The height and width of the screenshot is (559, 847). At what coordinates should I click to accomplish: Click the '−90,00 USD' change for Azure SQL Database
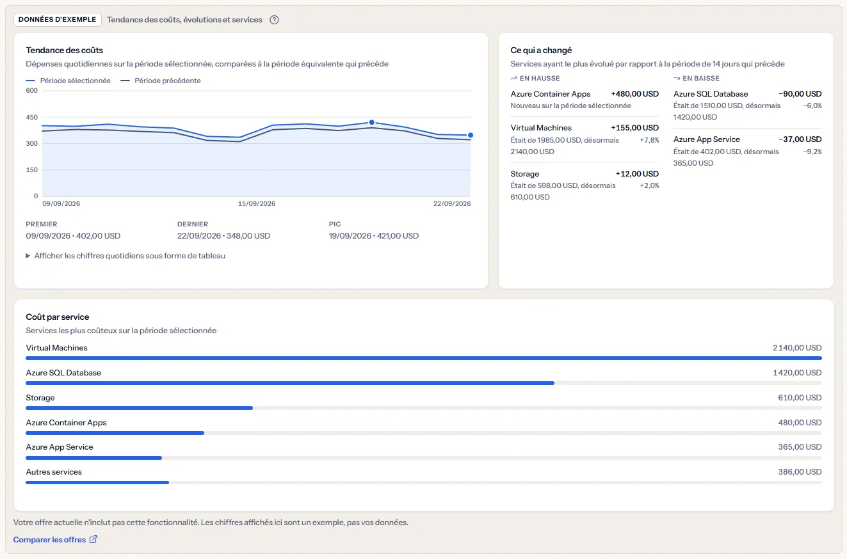pyautogui.click(x=800, y=94)
